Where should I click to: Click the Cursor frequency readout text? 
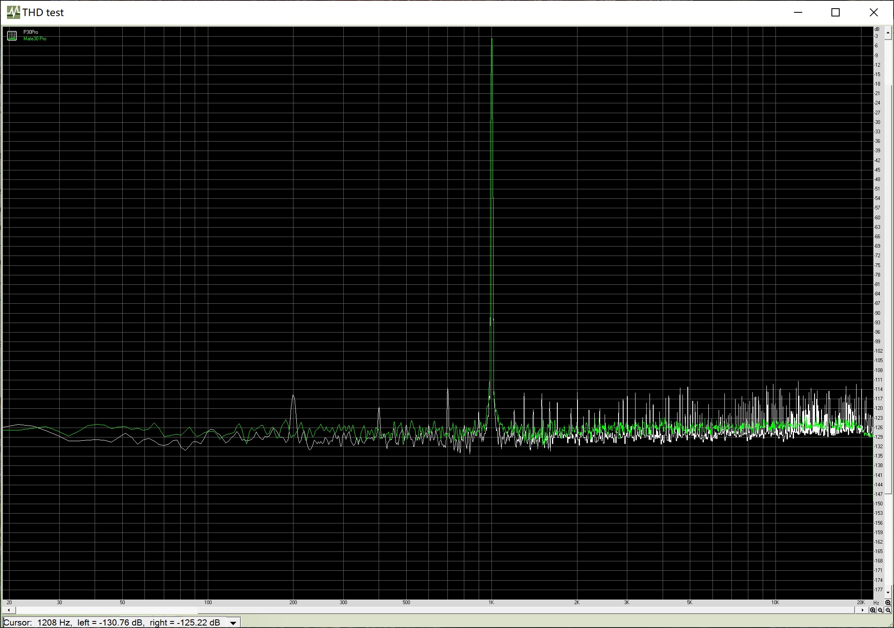(x=54, y=623)
